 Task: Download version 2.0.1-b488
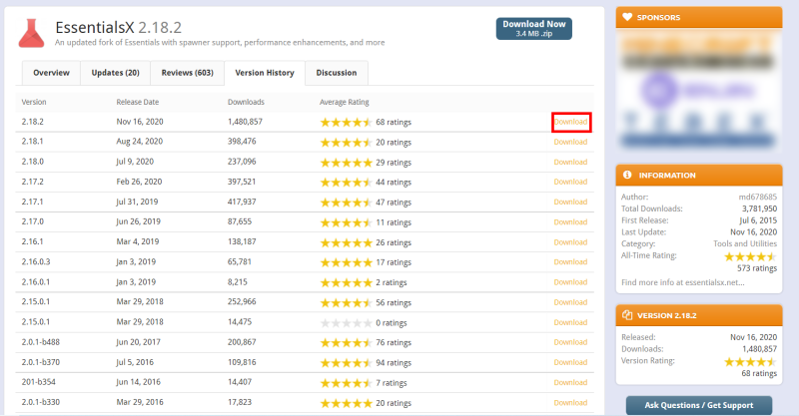coord(570,342)
